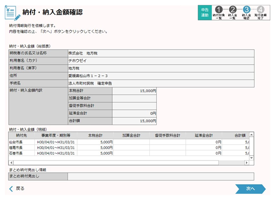Image resolution: width=276 pixels, height=199 pixels.
Task: Click the page title 納付・納入金額確認
Action: pyautogui.click(x=53, y=12)
